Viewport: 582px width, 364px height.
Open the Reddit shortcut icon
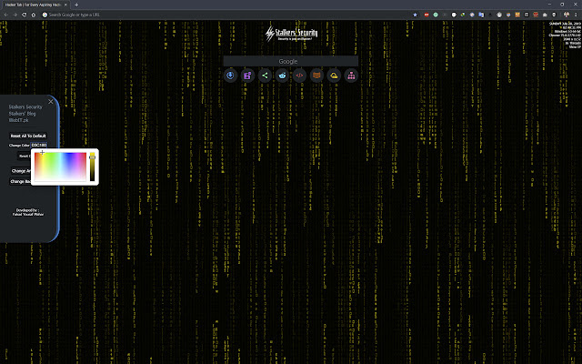pyautogui.click(x=282, y=76)
